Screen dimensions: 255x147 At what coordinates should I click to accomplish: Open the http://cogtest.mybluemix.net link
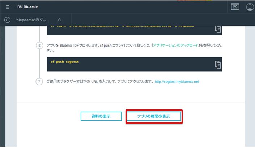[177, 82]
